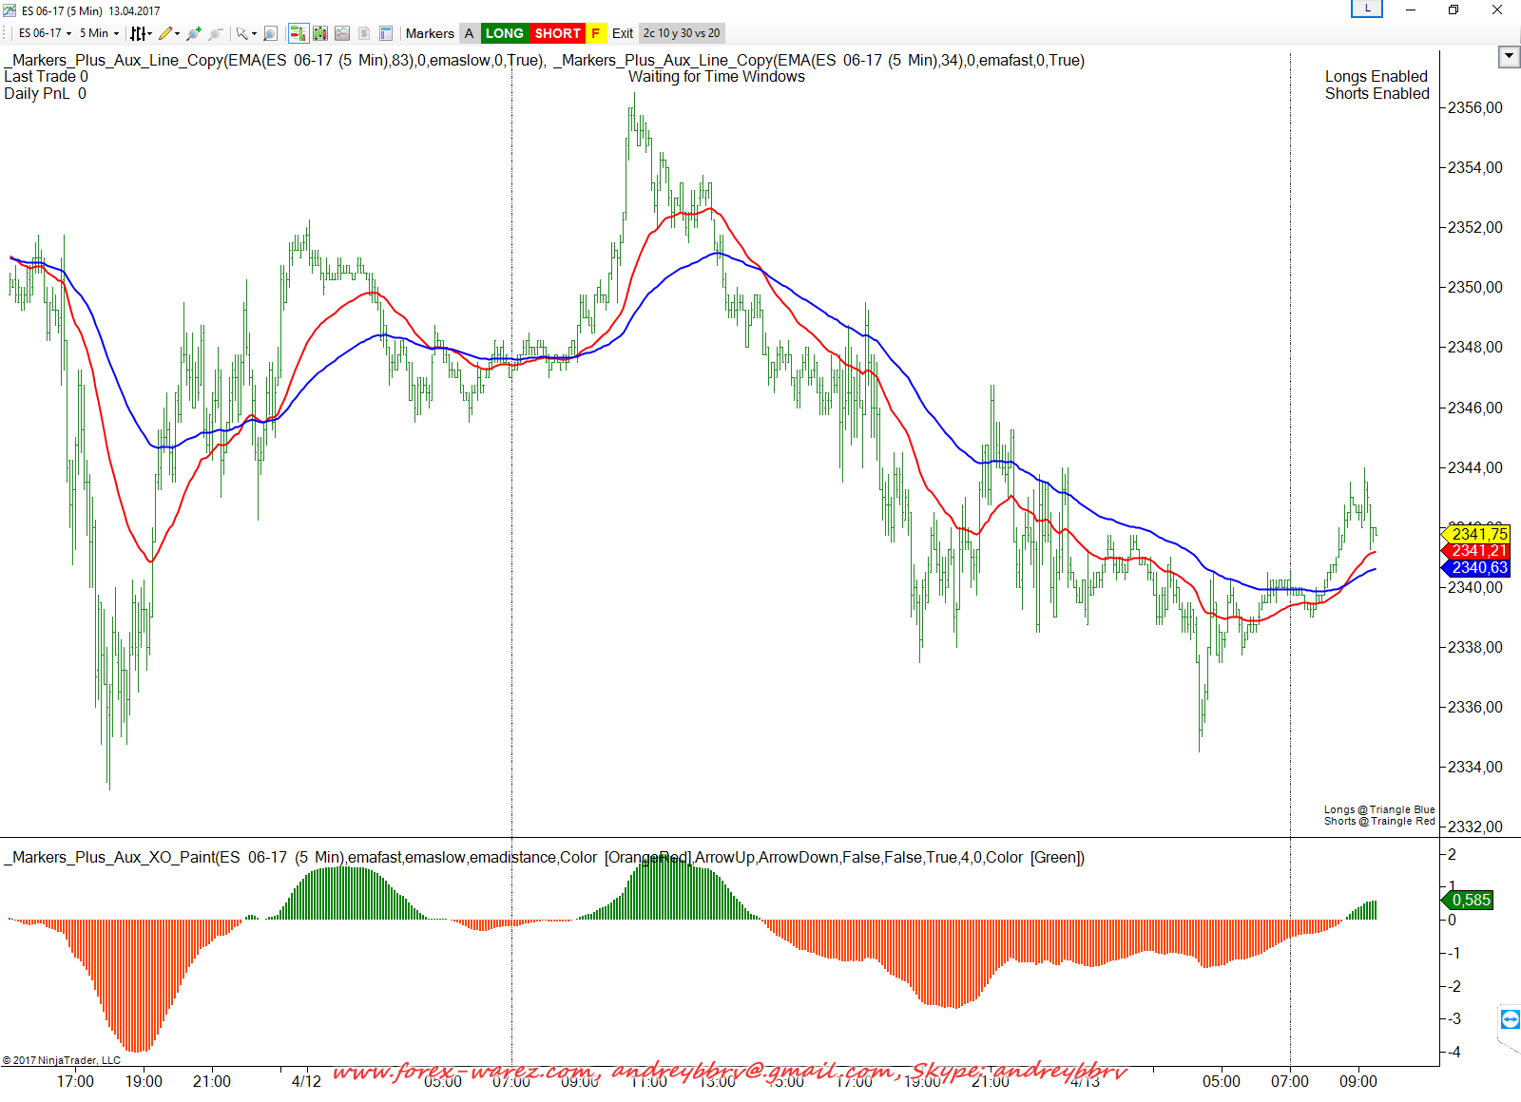Select the cursor pointer tool
The image size is (1521, 1102).
[x=242, y=33]
